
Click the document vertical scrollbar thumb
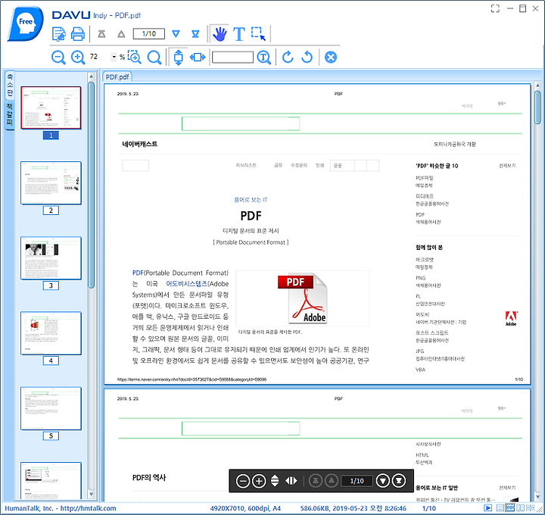coord(537,108)
